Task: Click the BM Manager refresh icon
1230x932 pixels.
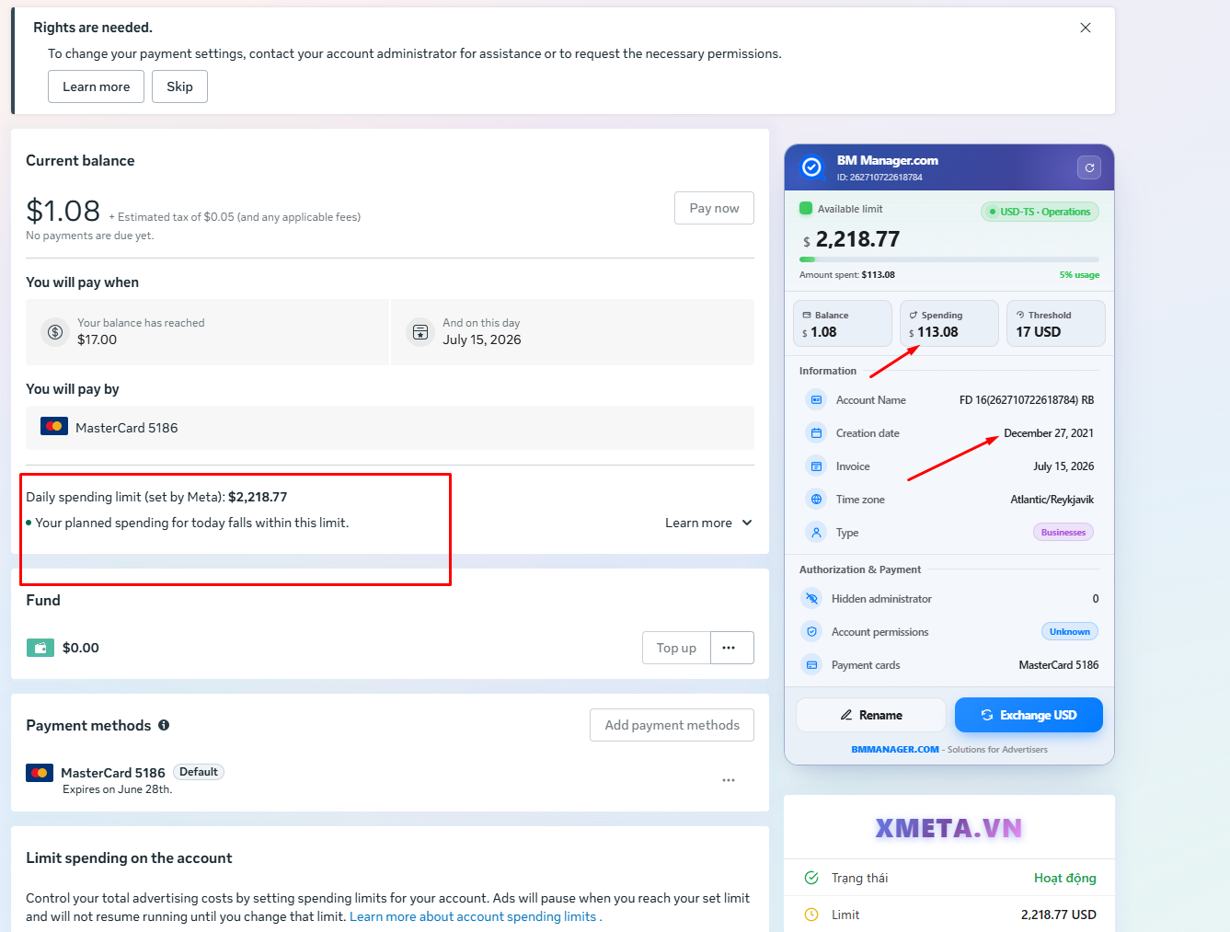Action: tap(1089, 167)
